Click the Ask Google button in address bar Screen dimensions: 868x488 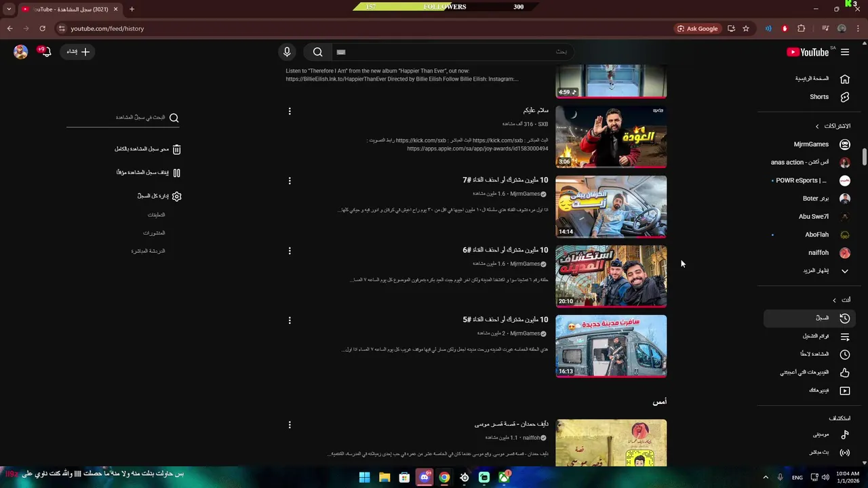pyautogui.click(x=697, y=28)
